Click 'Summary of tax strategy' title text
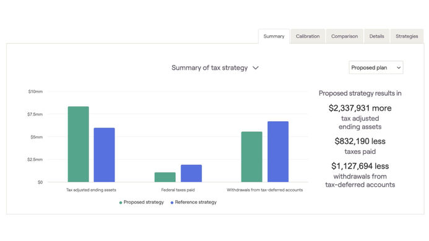The width and height of the screenshot is (429, 241). pos(210,68)
